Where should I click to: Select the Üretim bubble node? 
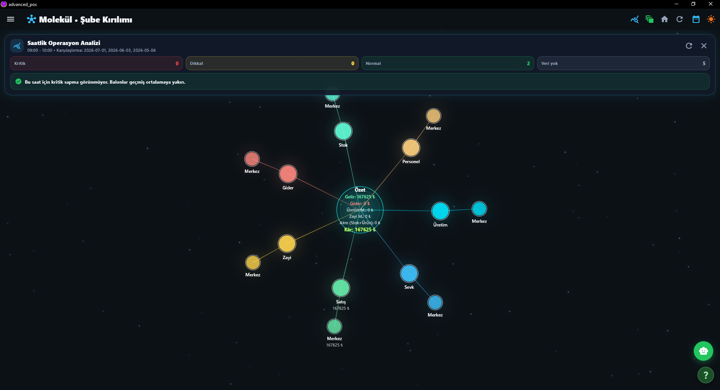pos(440,211)
